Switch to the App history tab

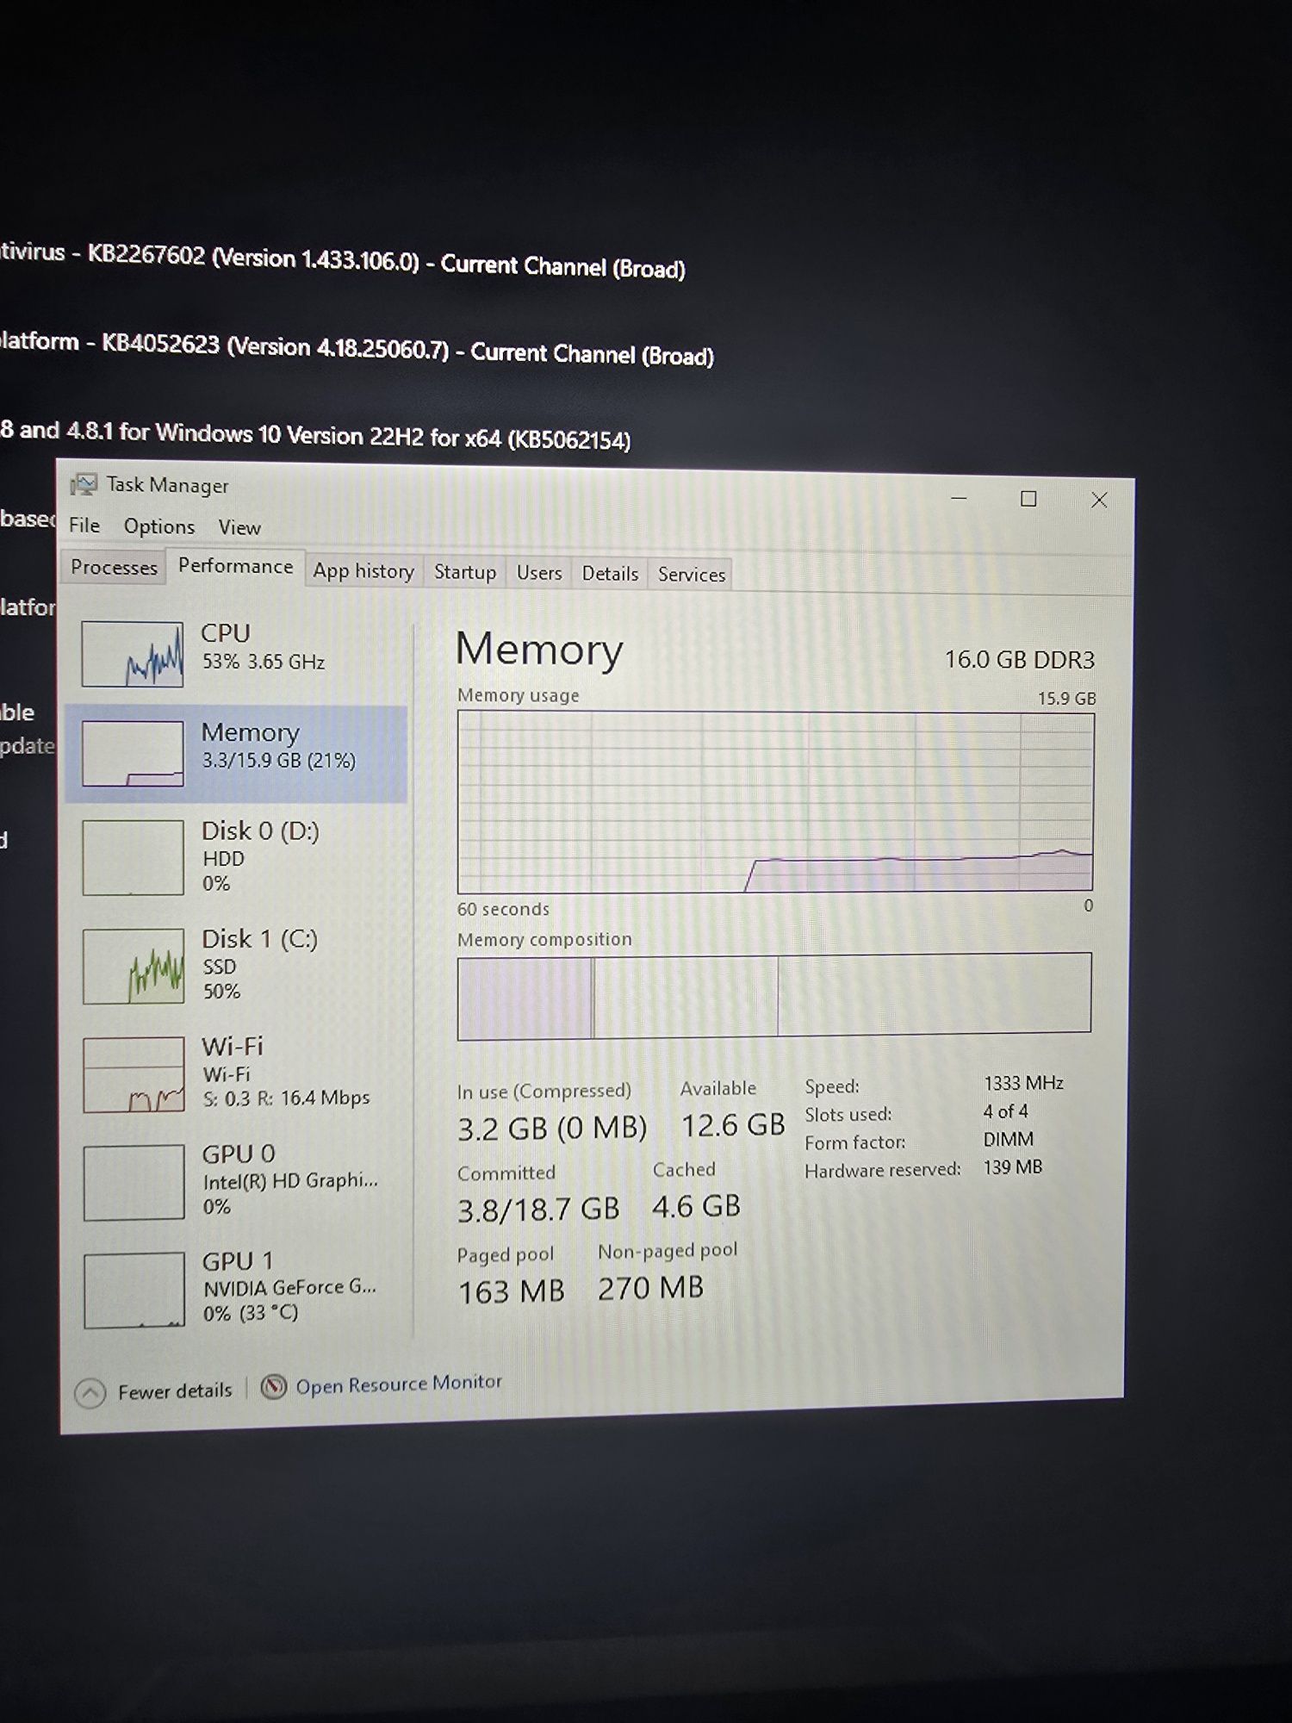click(x=363, y=570)
